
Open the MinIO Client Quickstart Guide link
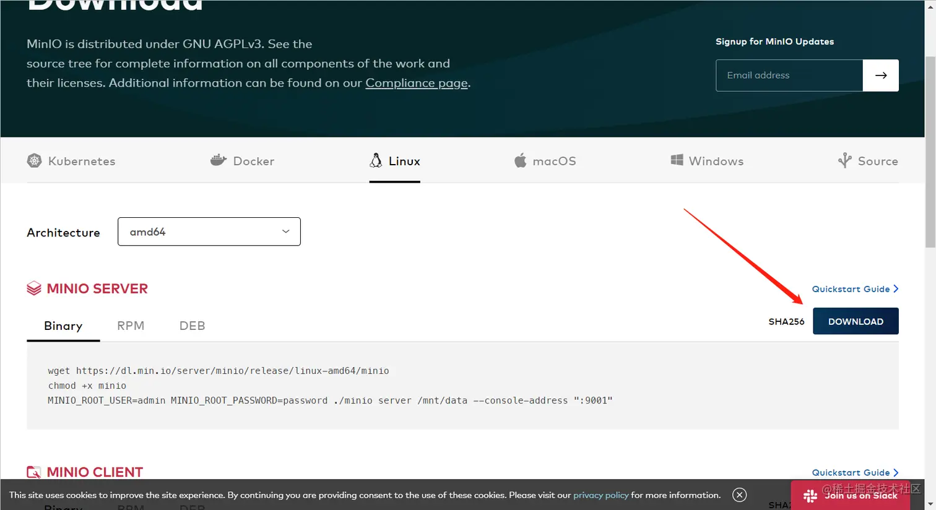(855, 472)
